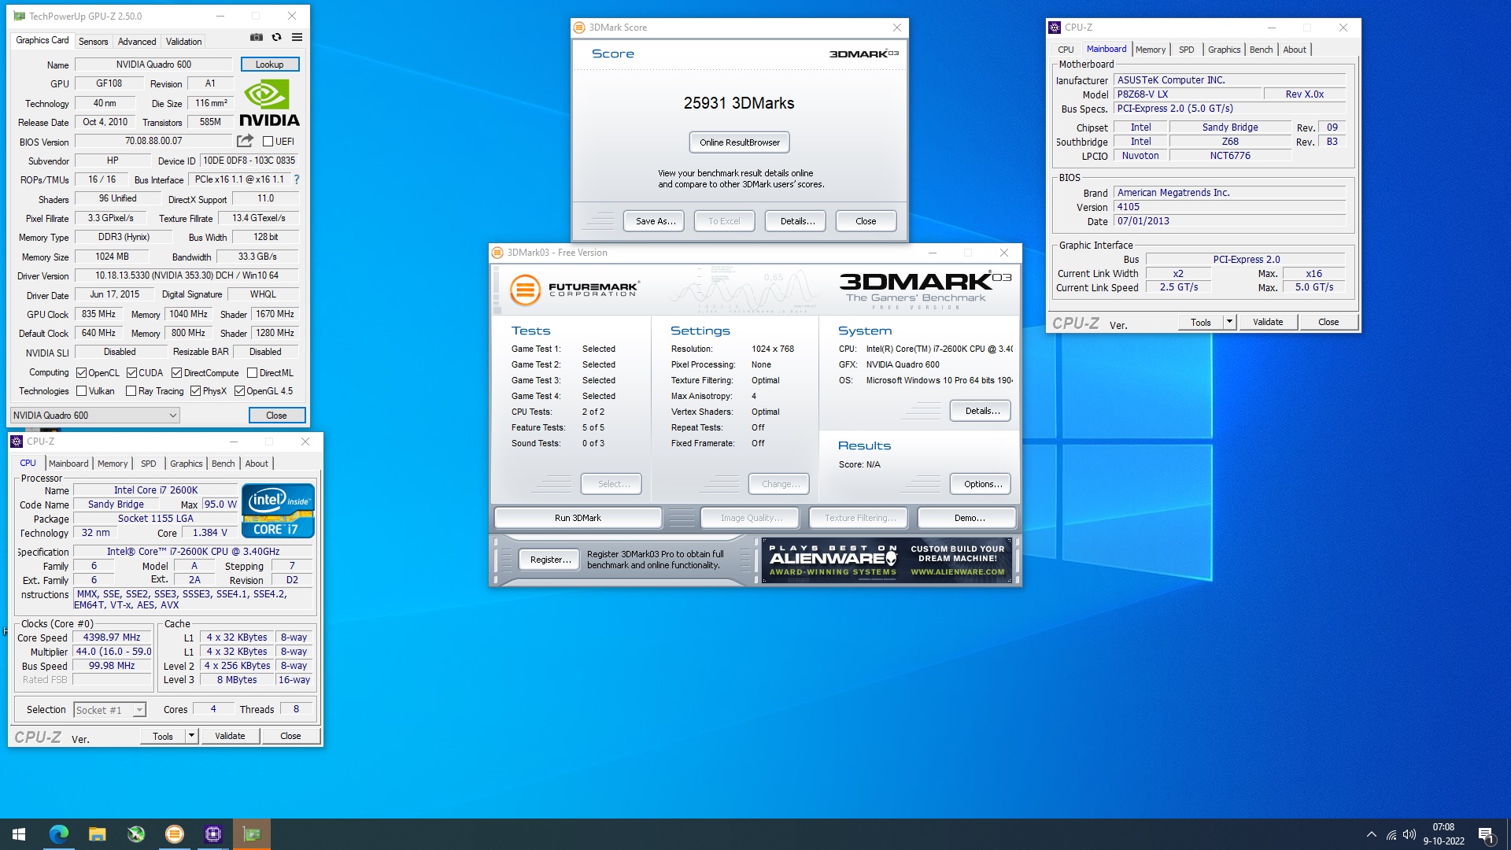Click the NVIDIA logo in GPU-Z

click(x=269, y=102)
